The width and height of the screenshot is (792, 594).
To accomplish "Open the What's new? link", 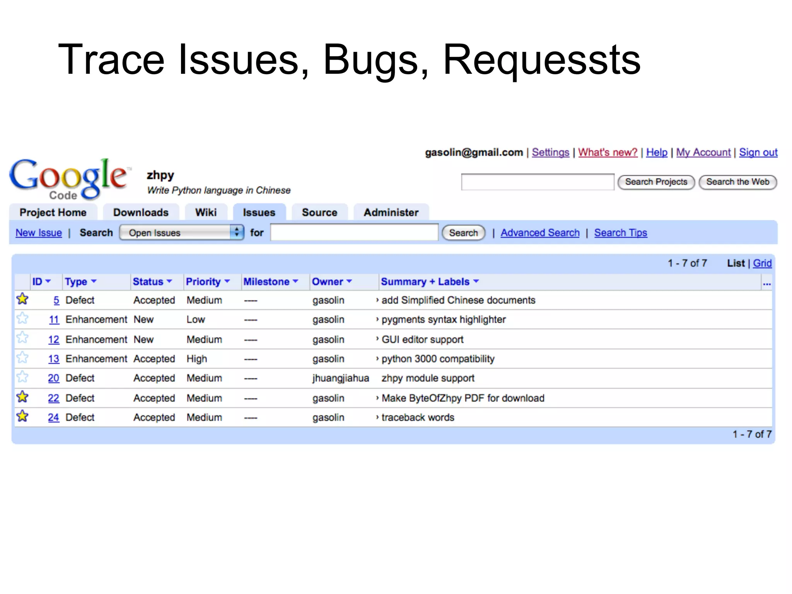I will point(608,152).
